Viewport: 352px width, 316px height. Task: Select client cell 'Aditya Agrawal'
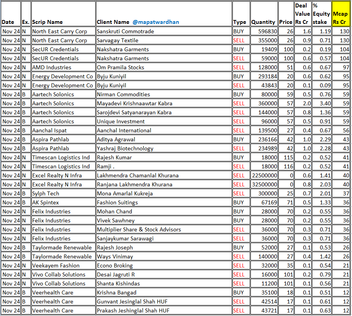point(164,139)
